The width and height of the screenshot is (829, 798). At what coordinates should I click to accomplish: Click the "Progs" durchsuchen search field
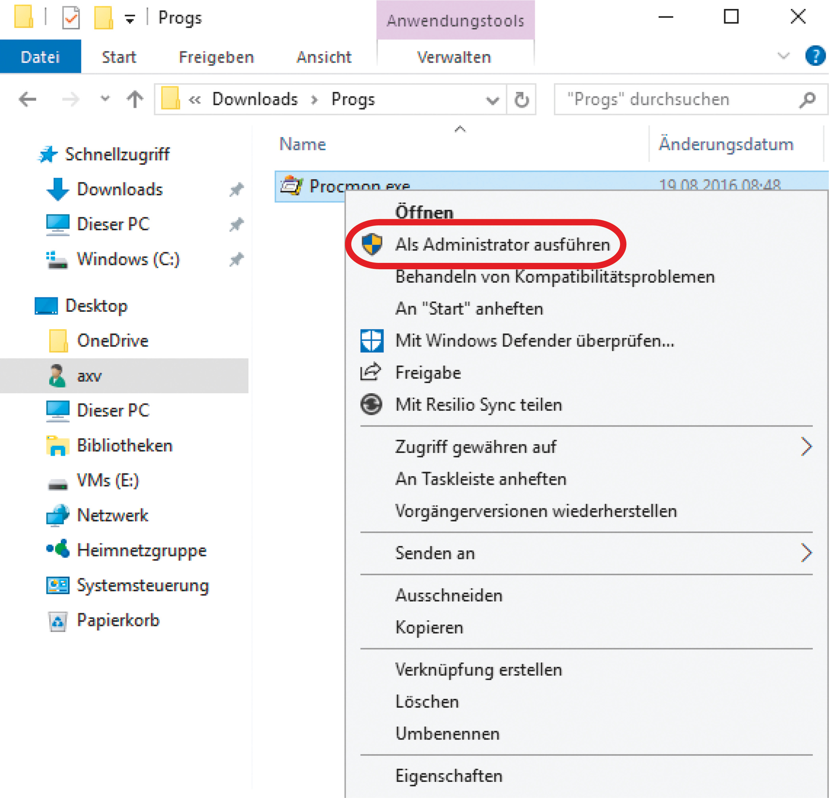point(677,100)
